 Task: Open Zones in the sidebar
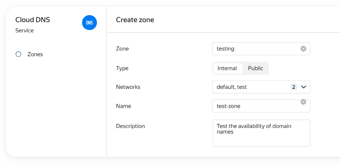[35, 54]
